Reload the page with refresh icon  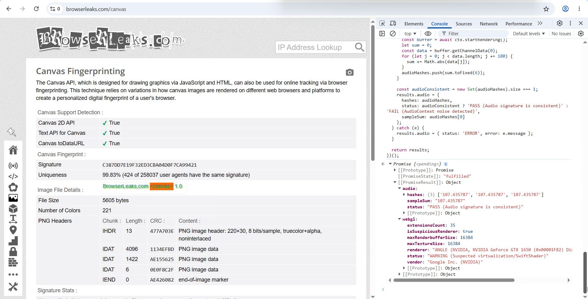point(36,9)
